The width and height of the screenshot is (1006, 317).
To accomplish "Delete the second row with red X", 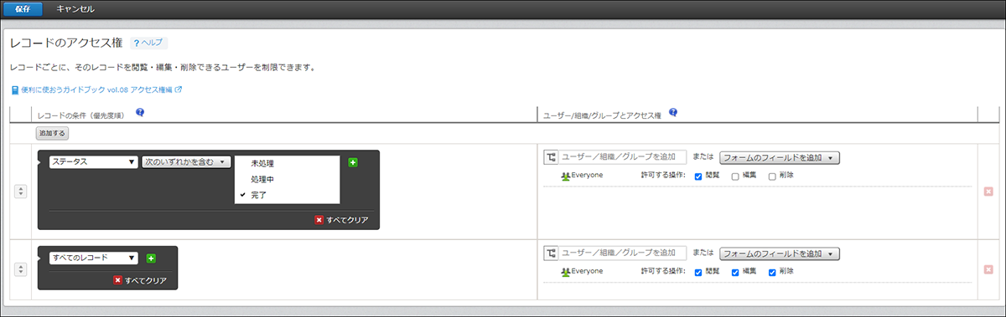I will (x=988, y=269).
